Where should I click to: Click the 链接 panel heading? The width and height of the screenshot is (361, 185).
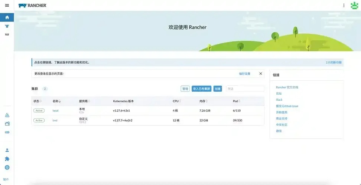click(276, 75)
